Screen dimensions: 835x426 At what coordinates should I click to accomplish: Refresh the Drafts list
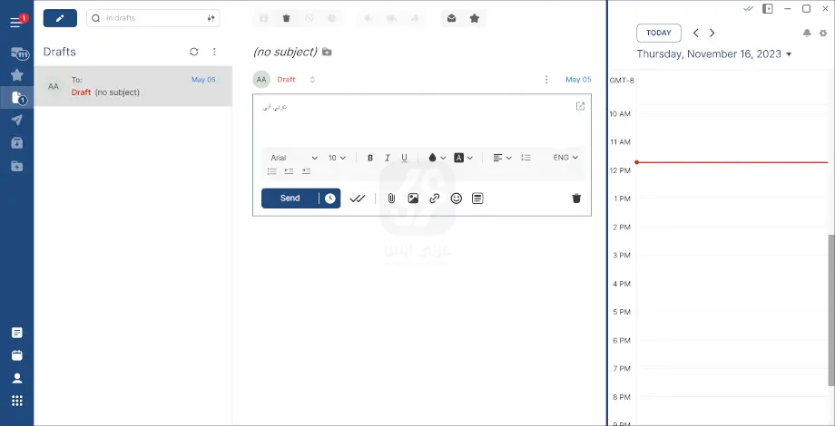[x=194, y=52]
